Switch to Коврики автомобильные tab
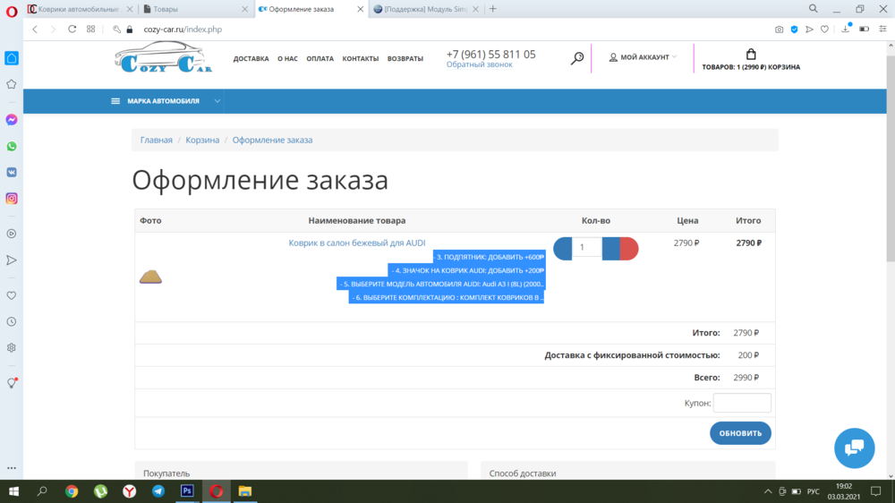The height and width of the screenshot is (503, 895). pos(81,9)
